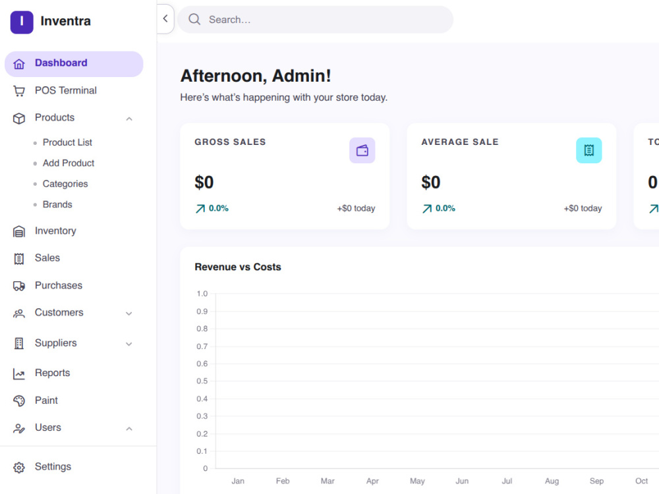This screenshot has height=494, width=659.
Task: Click the Gross Sales $0 value
Action: pyautogui.click(x=204, y=182)
